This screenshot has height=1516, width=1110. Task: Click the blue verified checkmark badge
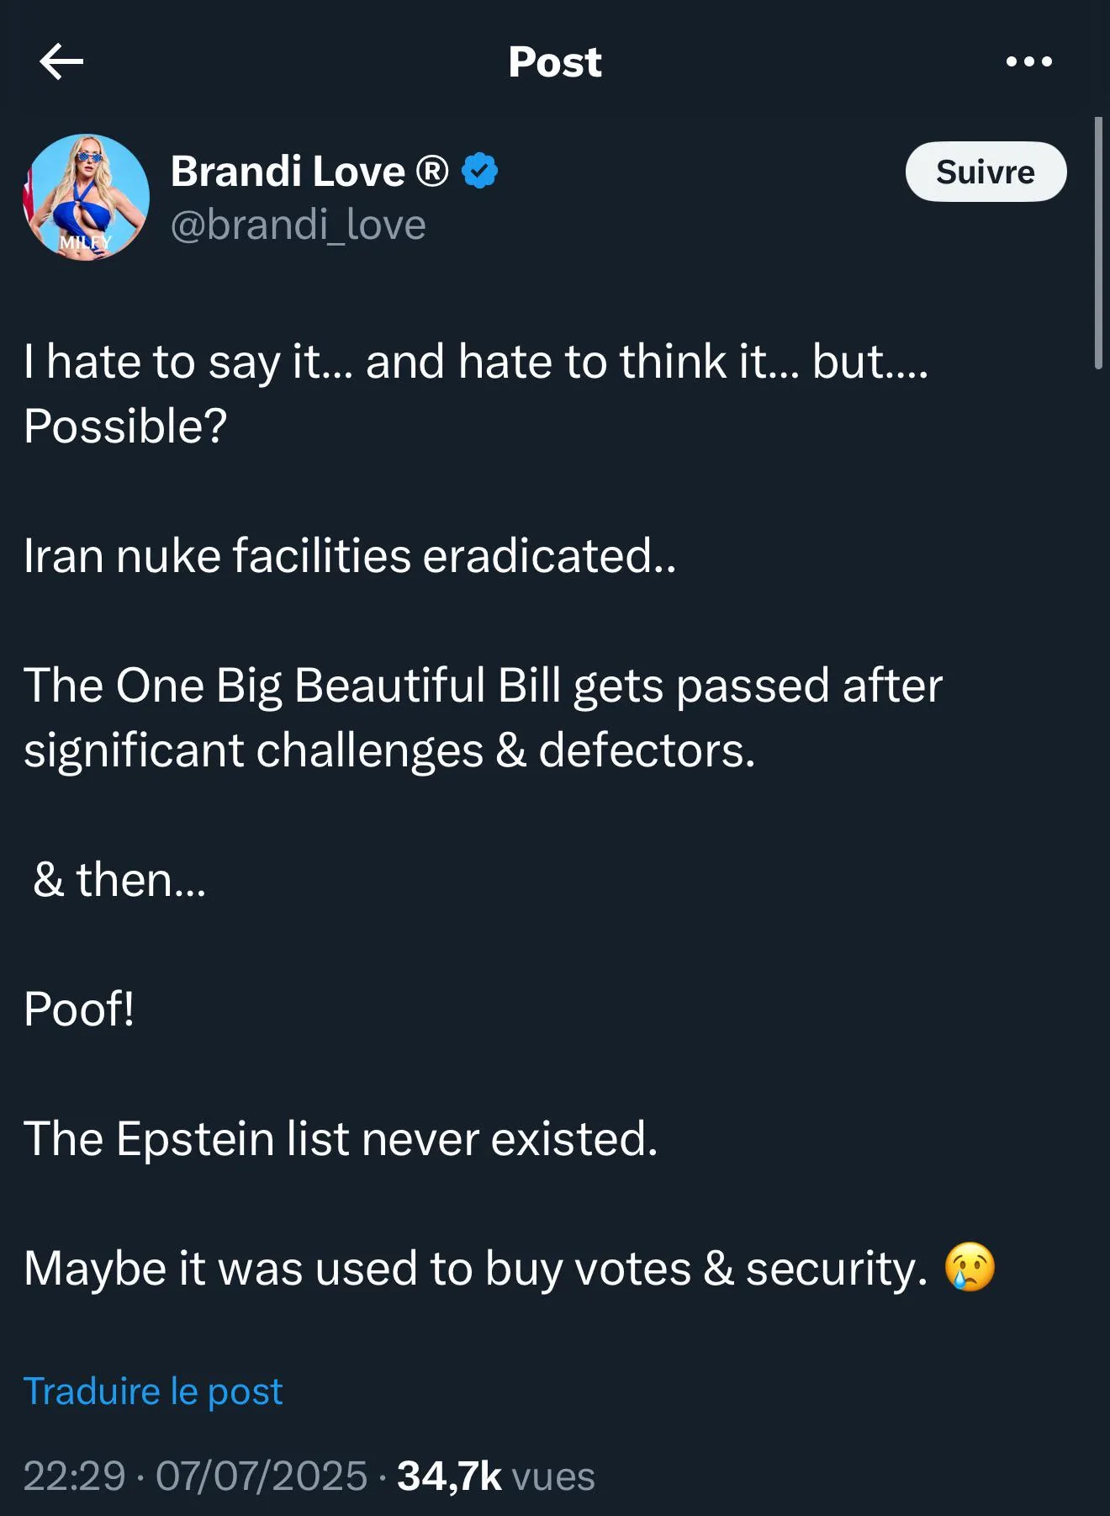click(480, 171)
